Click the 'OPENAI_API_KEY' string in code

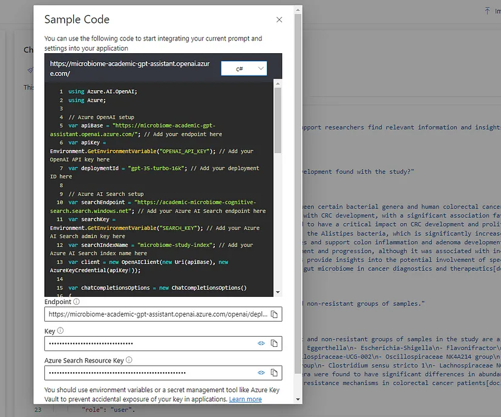[185, 151]
